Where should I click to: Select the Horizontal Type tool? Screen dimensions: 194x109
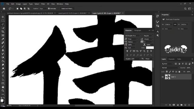coord(3,76)
